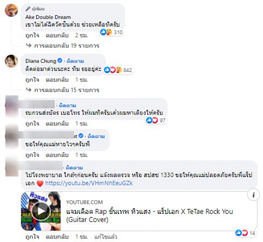Viewport: 263px width, 242px height.
Task: Open Diana Chung's profile name
Action: coord(41,61)
